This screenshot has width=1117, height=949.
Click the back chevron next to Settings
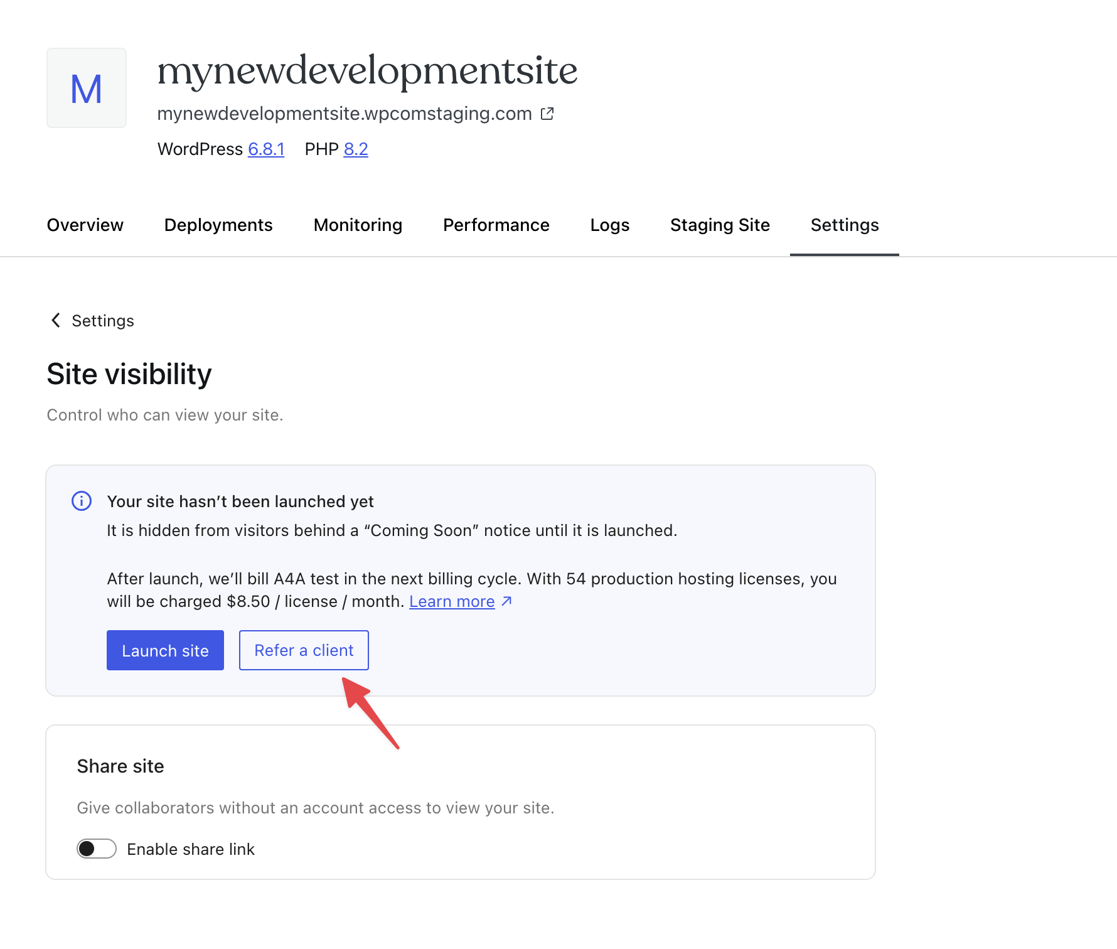[56, 321]
